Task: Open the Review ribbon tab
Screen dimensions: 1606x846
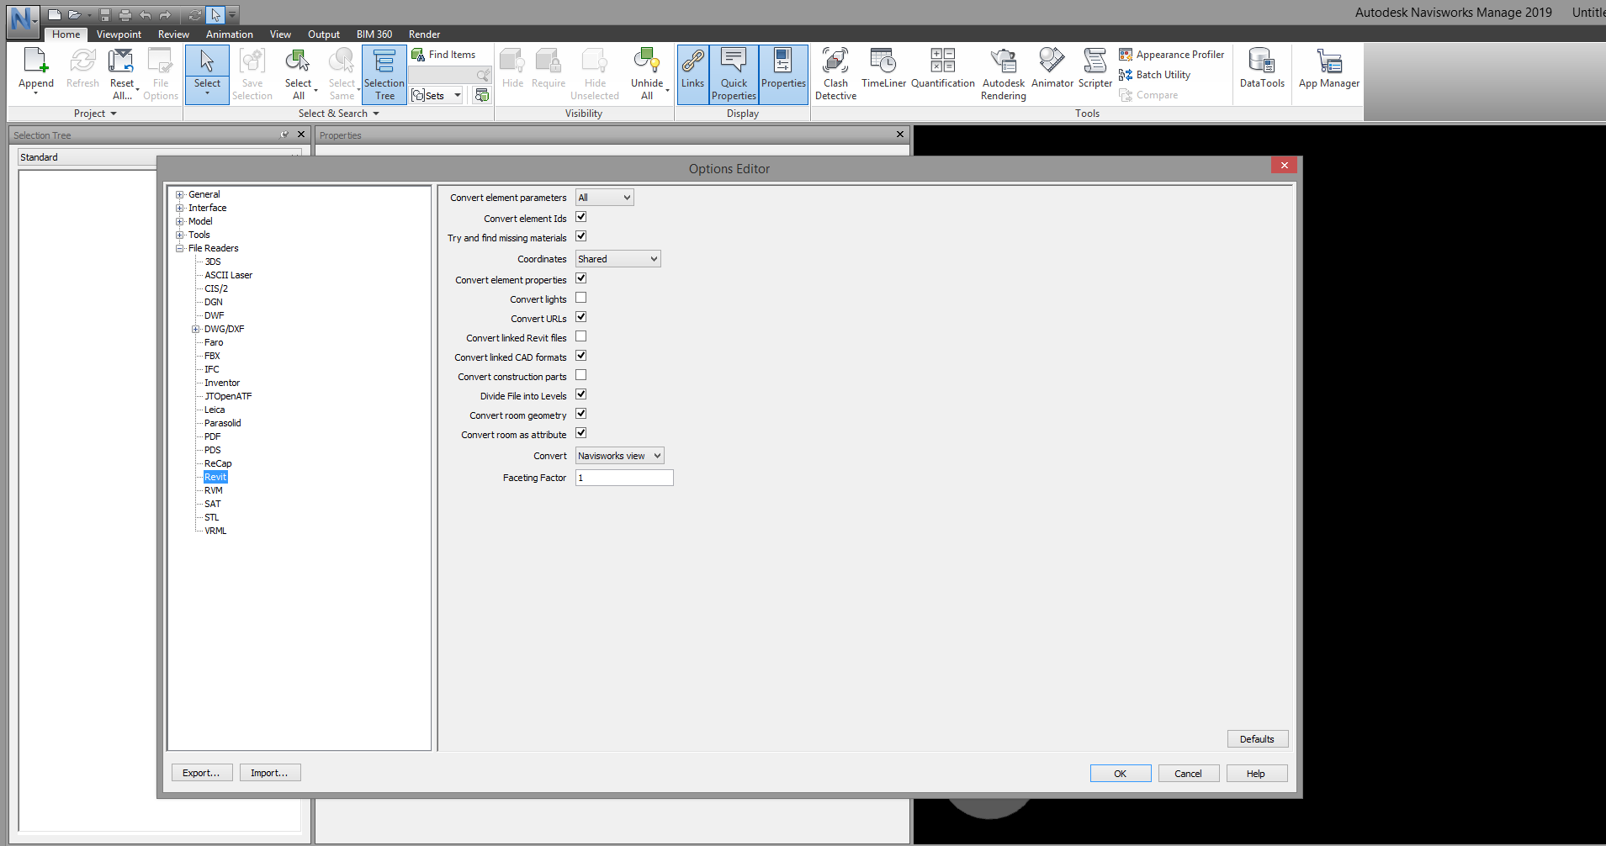Action: point(173,34)
